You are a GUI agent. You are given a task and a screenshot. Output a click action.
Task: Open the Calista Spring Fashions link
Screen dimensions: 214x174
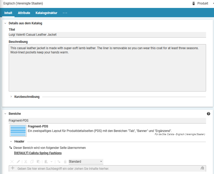tap(38, 153)
